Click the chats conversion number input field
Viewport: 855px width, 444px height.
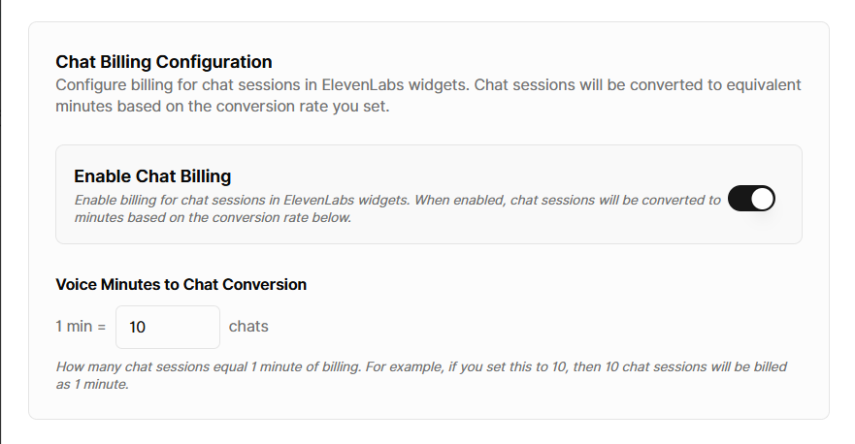tap(168, 327)
